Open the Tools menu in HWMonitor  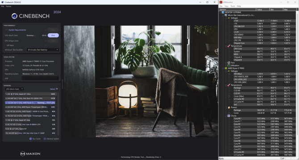[x=233, y=6]
